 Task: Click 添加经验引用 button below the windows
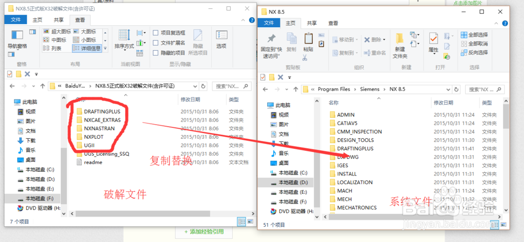pyautogui.click(x=204, y=232)
